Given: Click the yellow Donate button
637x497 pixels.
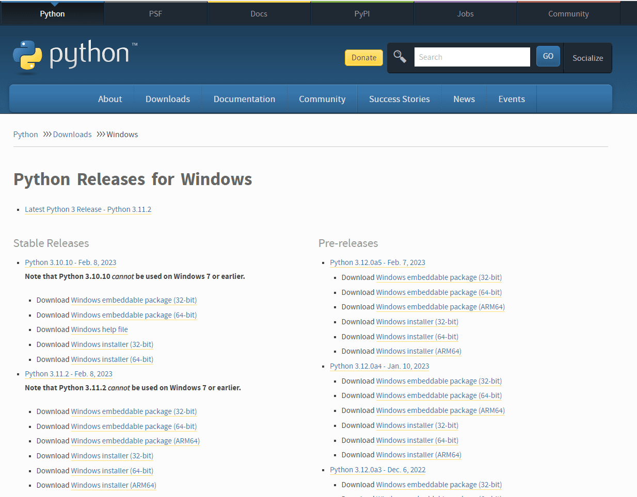Looking at the screenshot, I should [364, 58].
